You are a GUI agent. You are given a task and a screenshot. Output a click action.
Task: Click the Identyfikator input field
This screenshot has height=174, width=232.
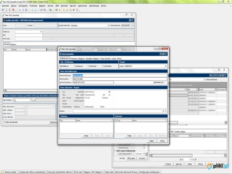23,100
